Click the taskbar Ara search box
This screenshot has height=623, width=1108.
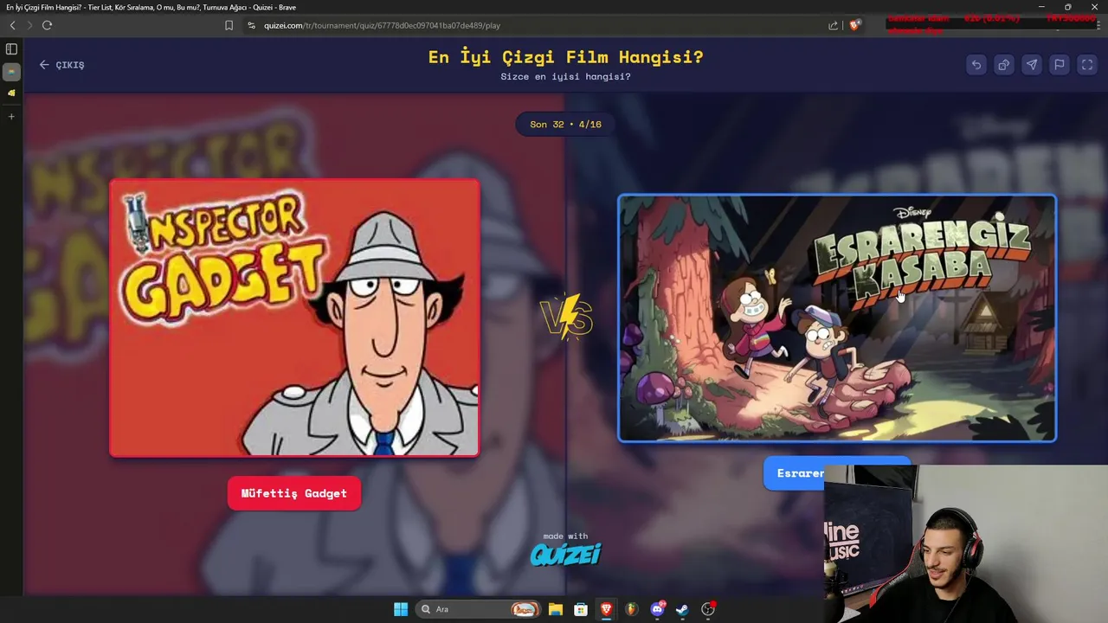click(478, 609)
